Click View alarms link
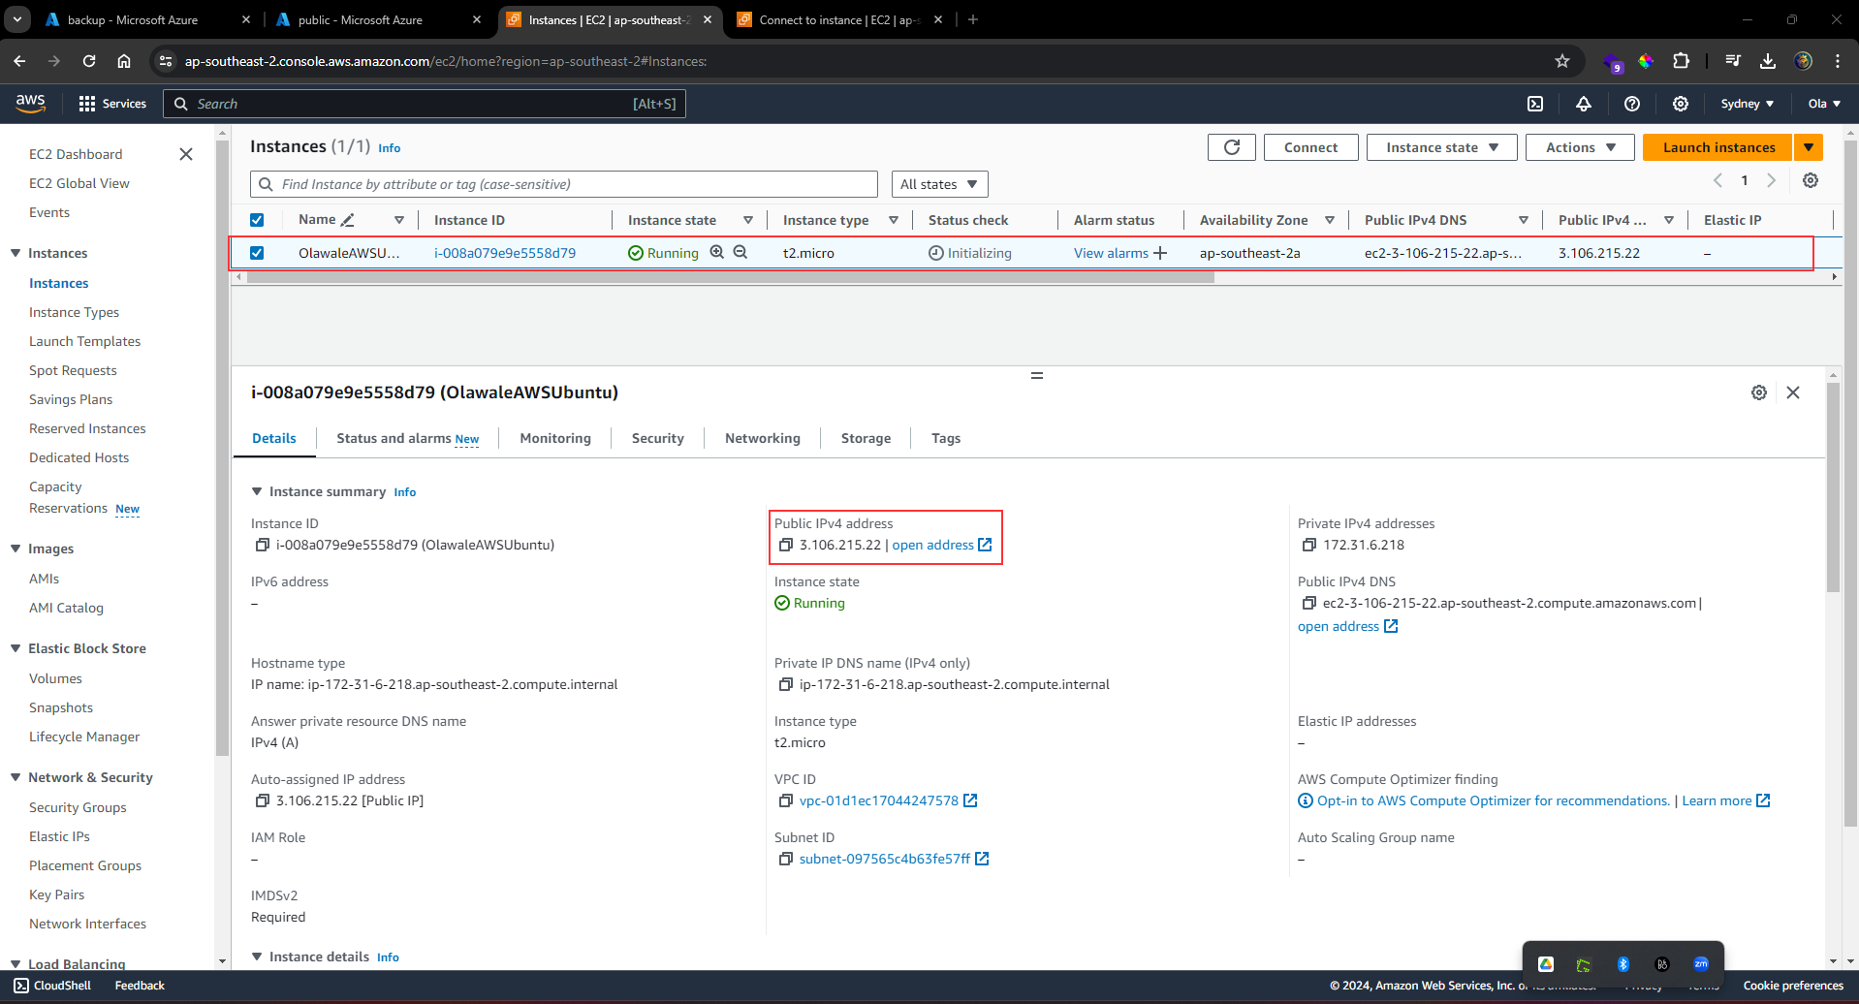The image size is (1859, 1004). point(1111,253)
